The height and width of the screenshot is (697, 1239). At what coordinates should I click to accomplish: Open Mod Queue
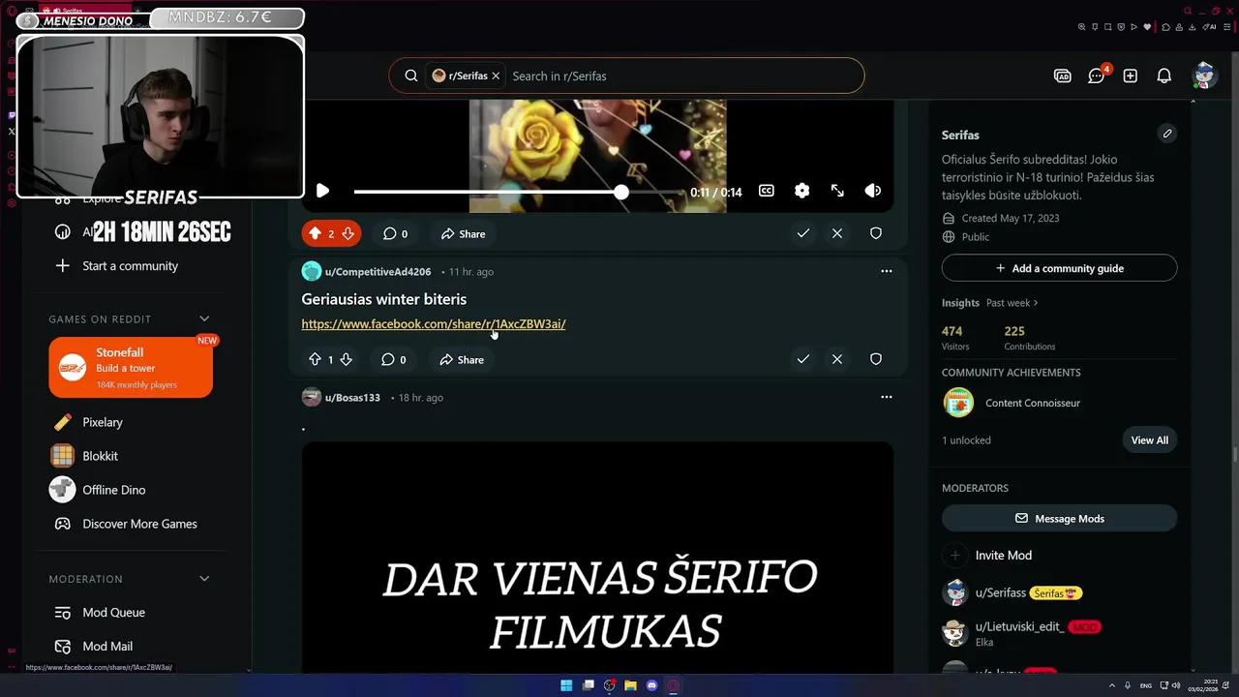(x=113, y=613)
